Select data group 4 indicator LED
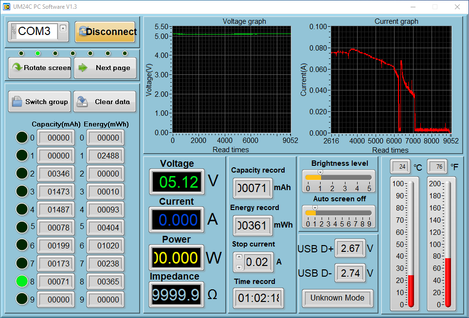The width and height of the screenshot is (469, 318). click(22, 209)
